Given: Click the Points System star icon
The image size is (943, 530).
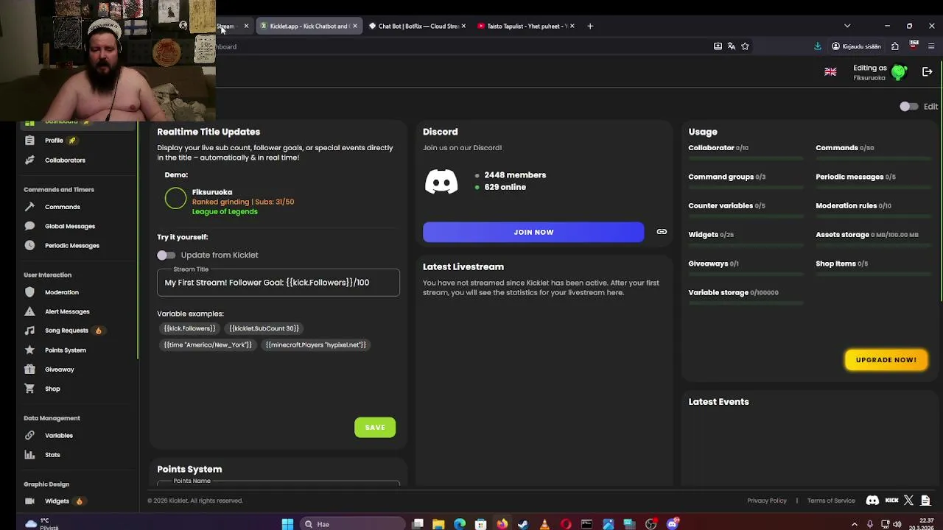Looking at the screenshot, I should tap(29, 350).
